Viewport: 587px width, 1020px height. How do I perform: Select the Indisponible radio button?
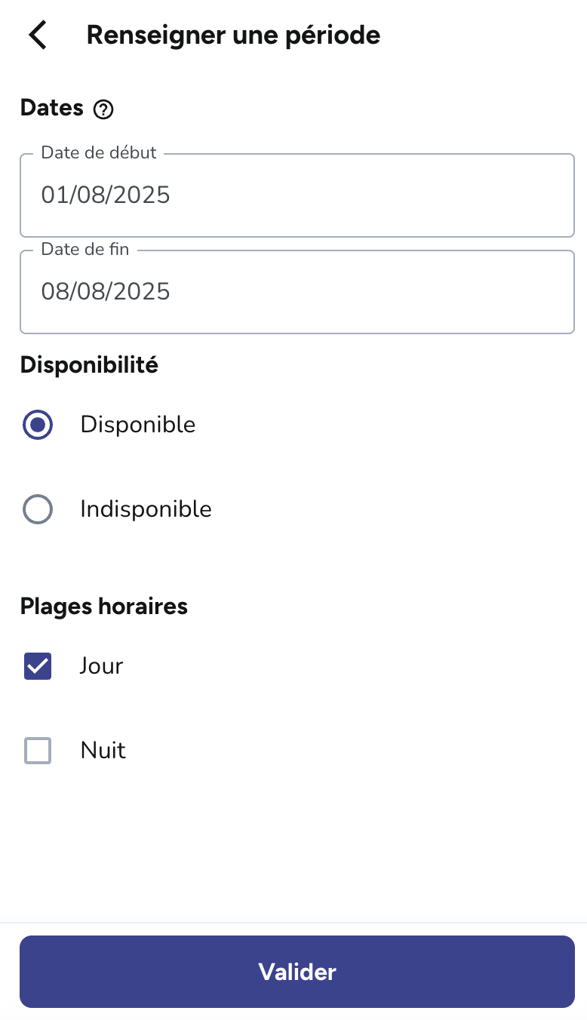[37, 509]
